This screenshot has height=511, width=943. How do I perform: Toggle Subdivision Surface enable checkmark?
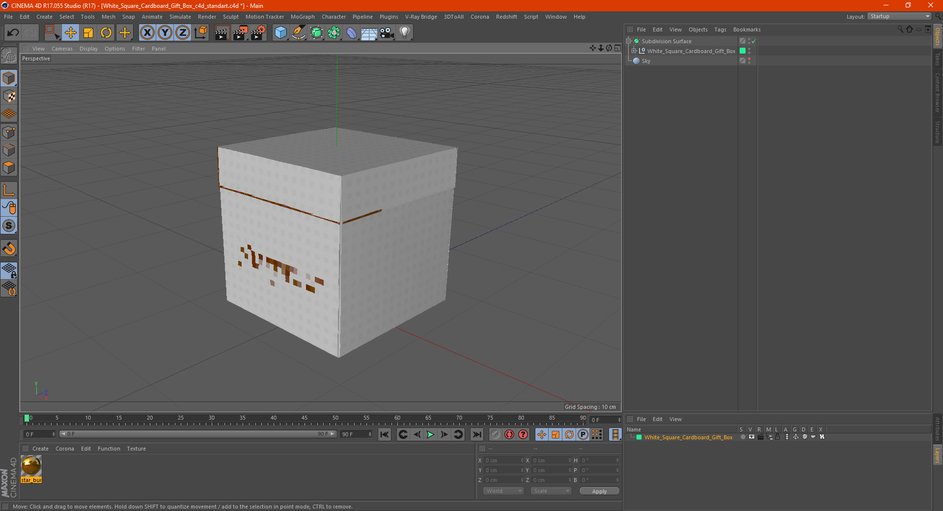tap(754, 41)
